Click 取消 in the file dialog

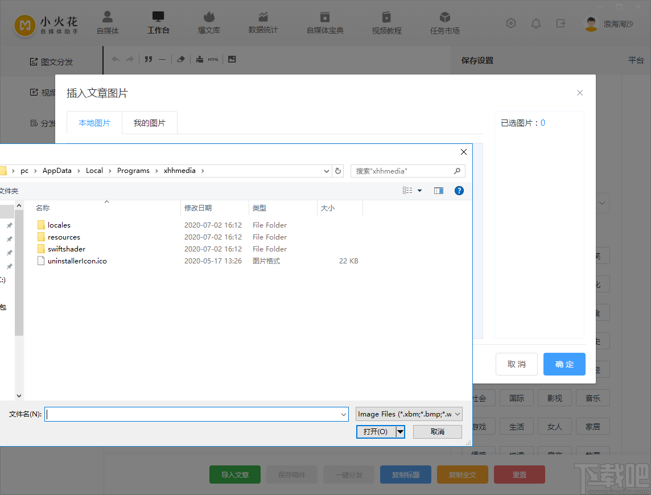pos(438,432)
